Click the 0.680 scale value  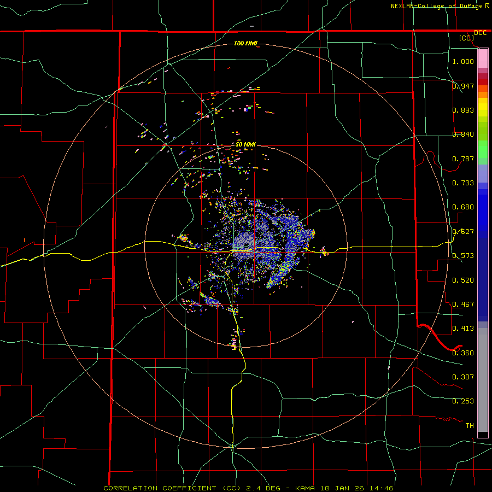463,207
